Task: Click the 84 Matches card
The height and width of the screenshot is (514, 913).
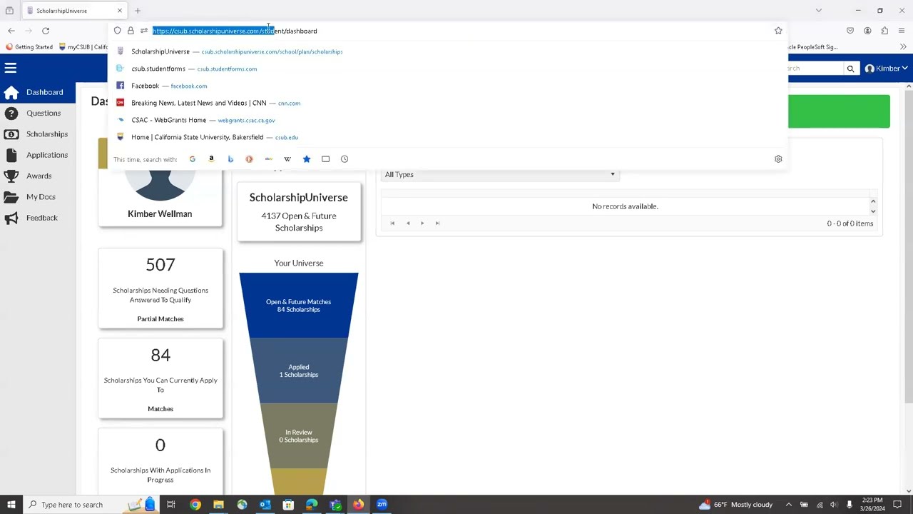Action: pos(160,378)
